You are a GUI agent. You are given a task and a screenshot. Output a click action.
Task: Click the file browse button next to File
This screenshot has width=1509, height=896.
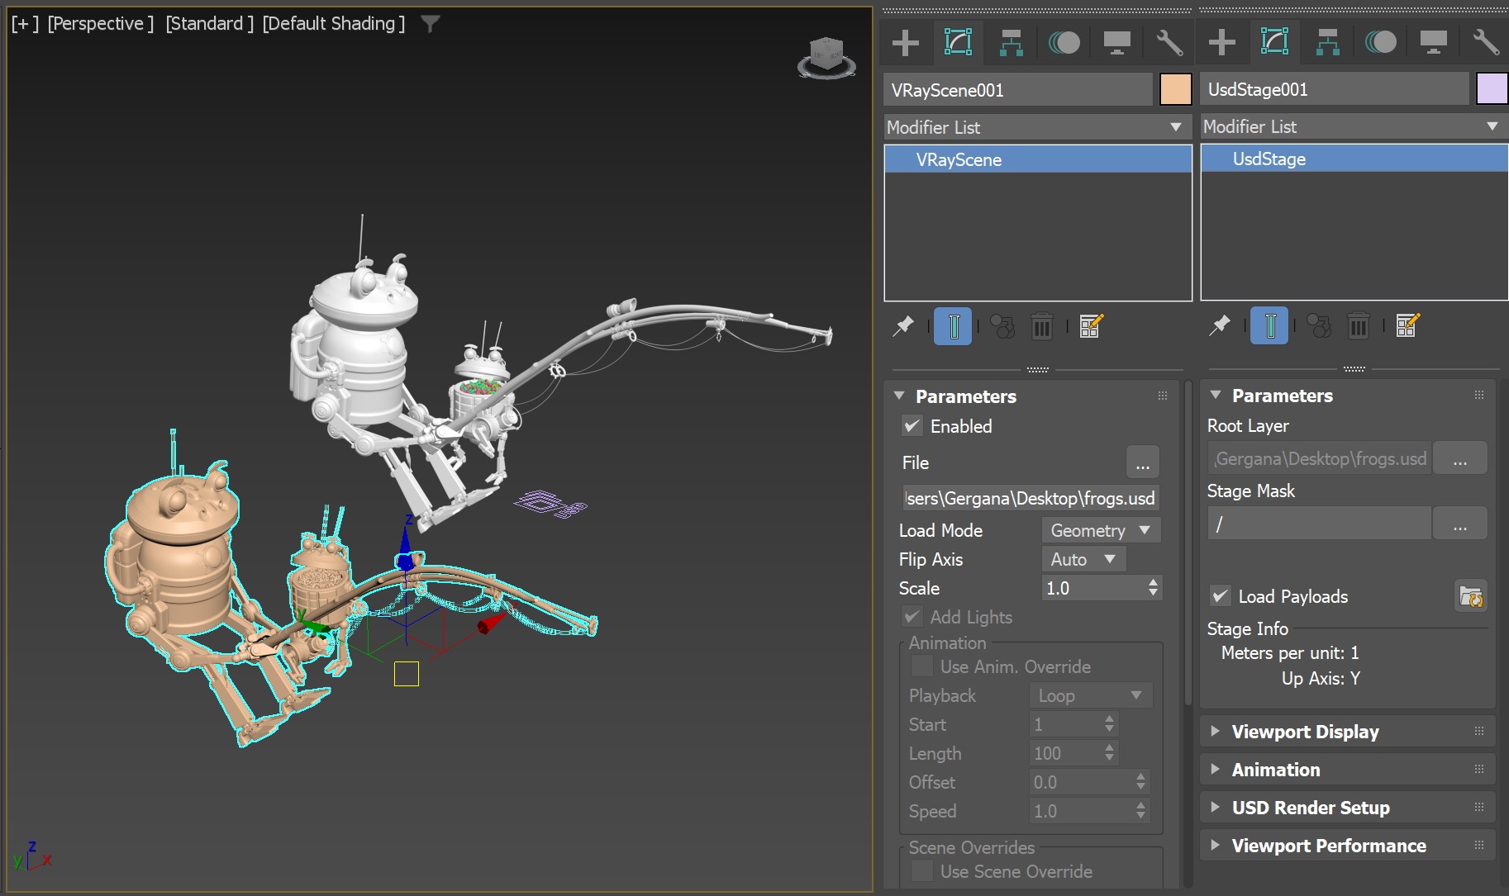(1143, 462)
